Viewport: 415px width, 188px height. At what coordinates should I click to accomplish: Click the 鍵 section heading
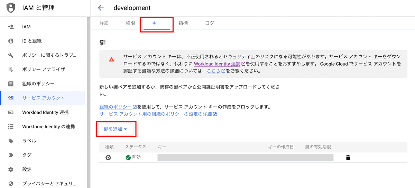[x=102, y=43]
